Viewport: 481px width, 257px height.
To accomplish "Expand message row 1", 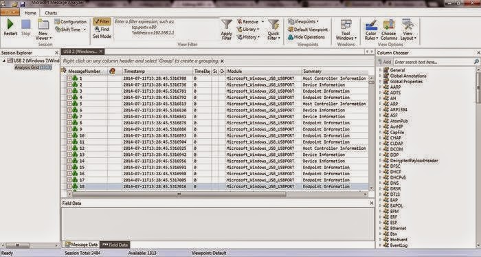I will [69, 78].
